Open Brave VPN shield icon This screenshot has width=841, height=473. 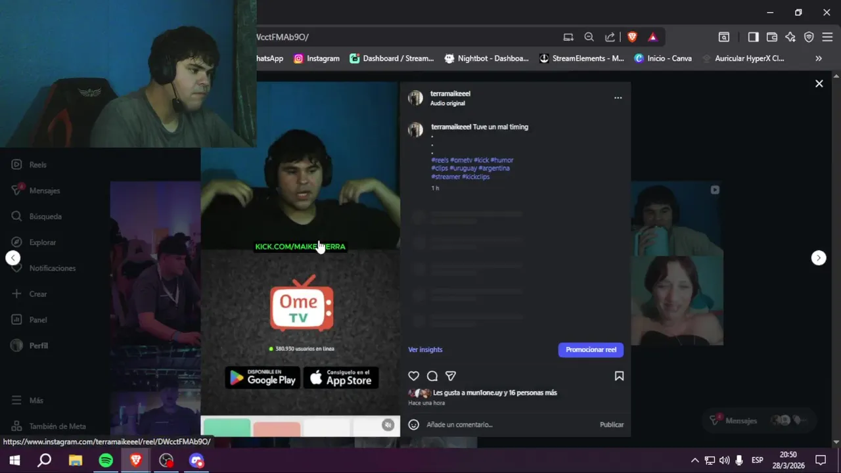pos(809,37)
